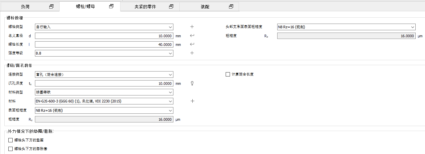This screenshot has width=425, height=154.
Task: Open the 螺栓类型 dropdown
Action: [x=104, y=27]
